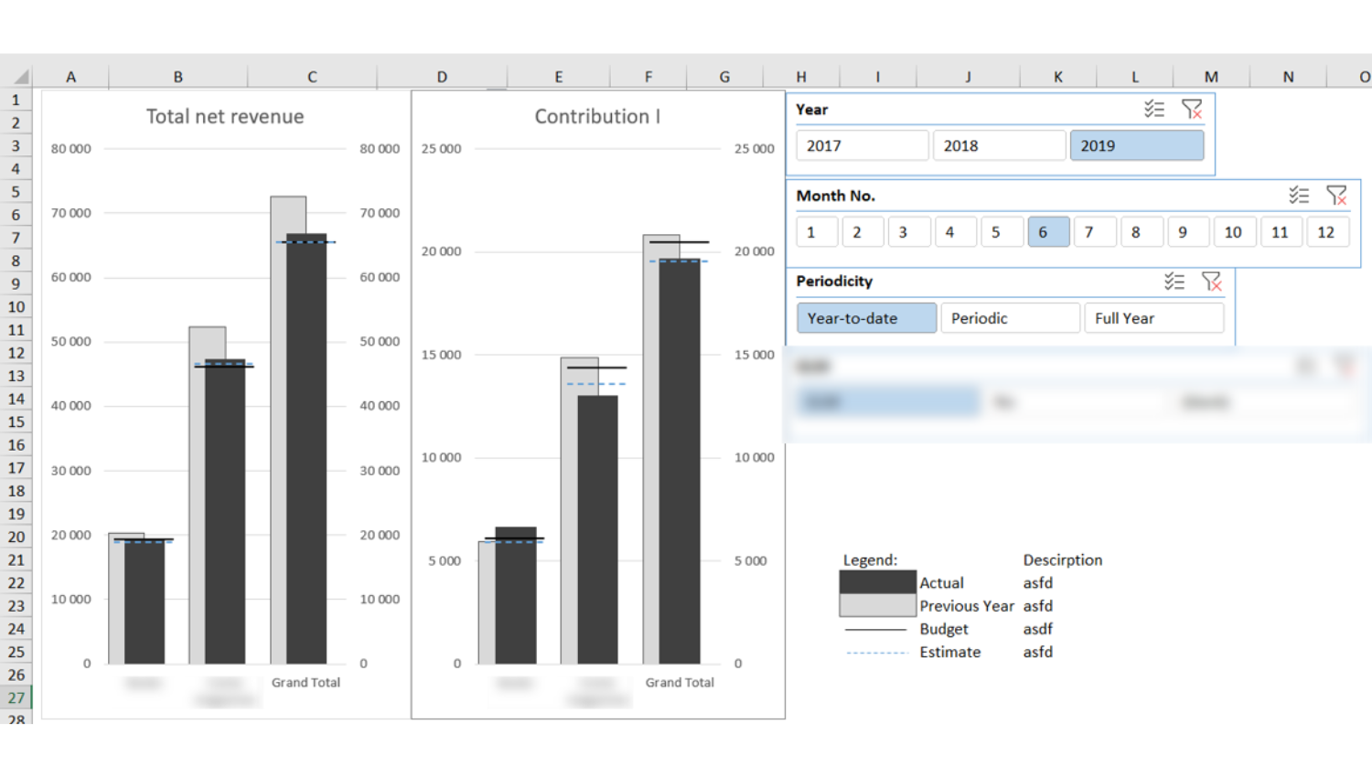Switch periodicity to Full Year
Screen dimensions: 1372x777
coord(1152,318)
